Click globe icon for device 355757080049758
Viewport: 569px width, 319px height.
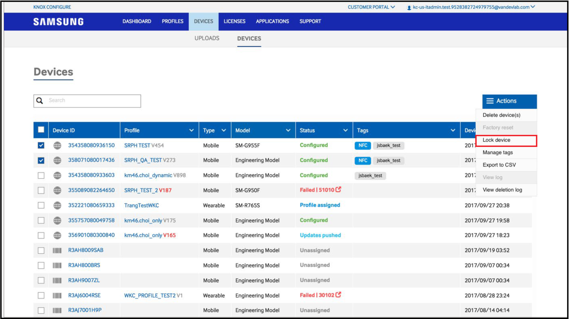tap(57, 220)
